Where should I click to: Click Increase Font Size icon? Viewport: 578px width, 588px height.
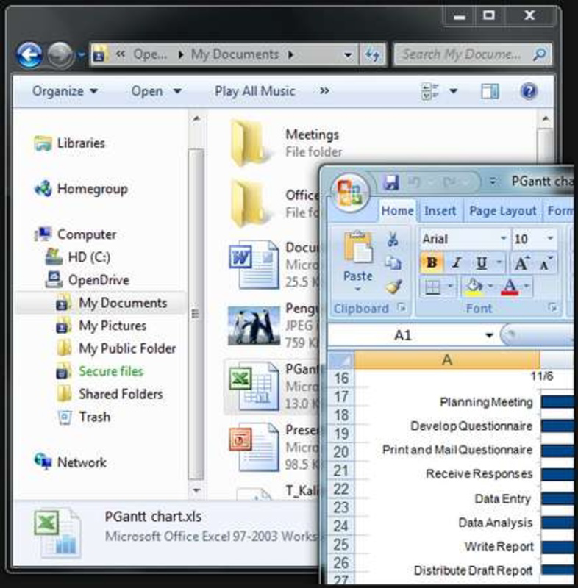click(522, 263)
